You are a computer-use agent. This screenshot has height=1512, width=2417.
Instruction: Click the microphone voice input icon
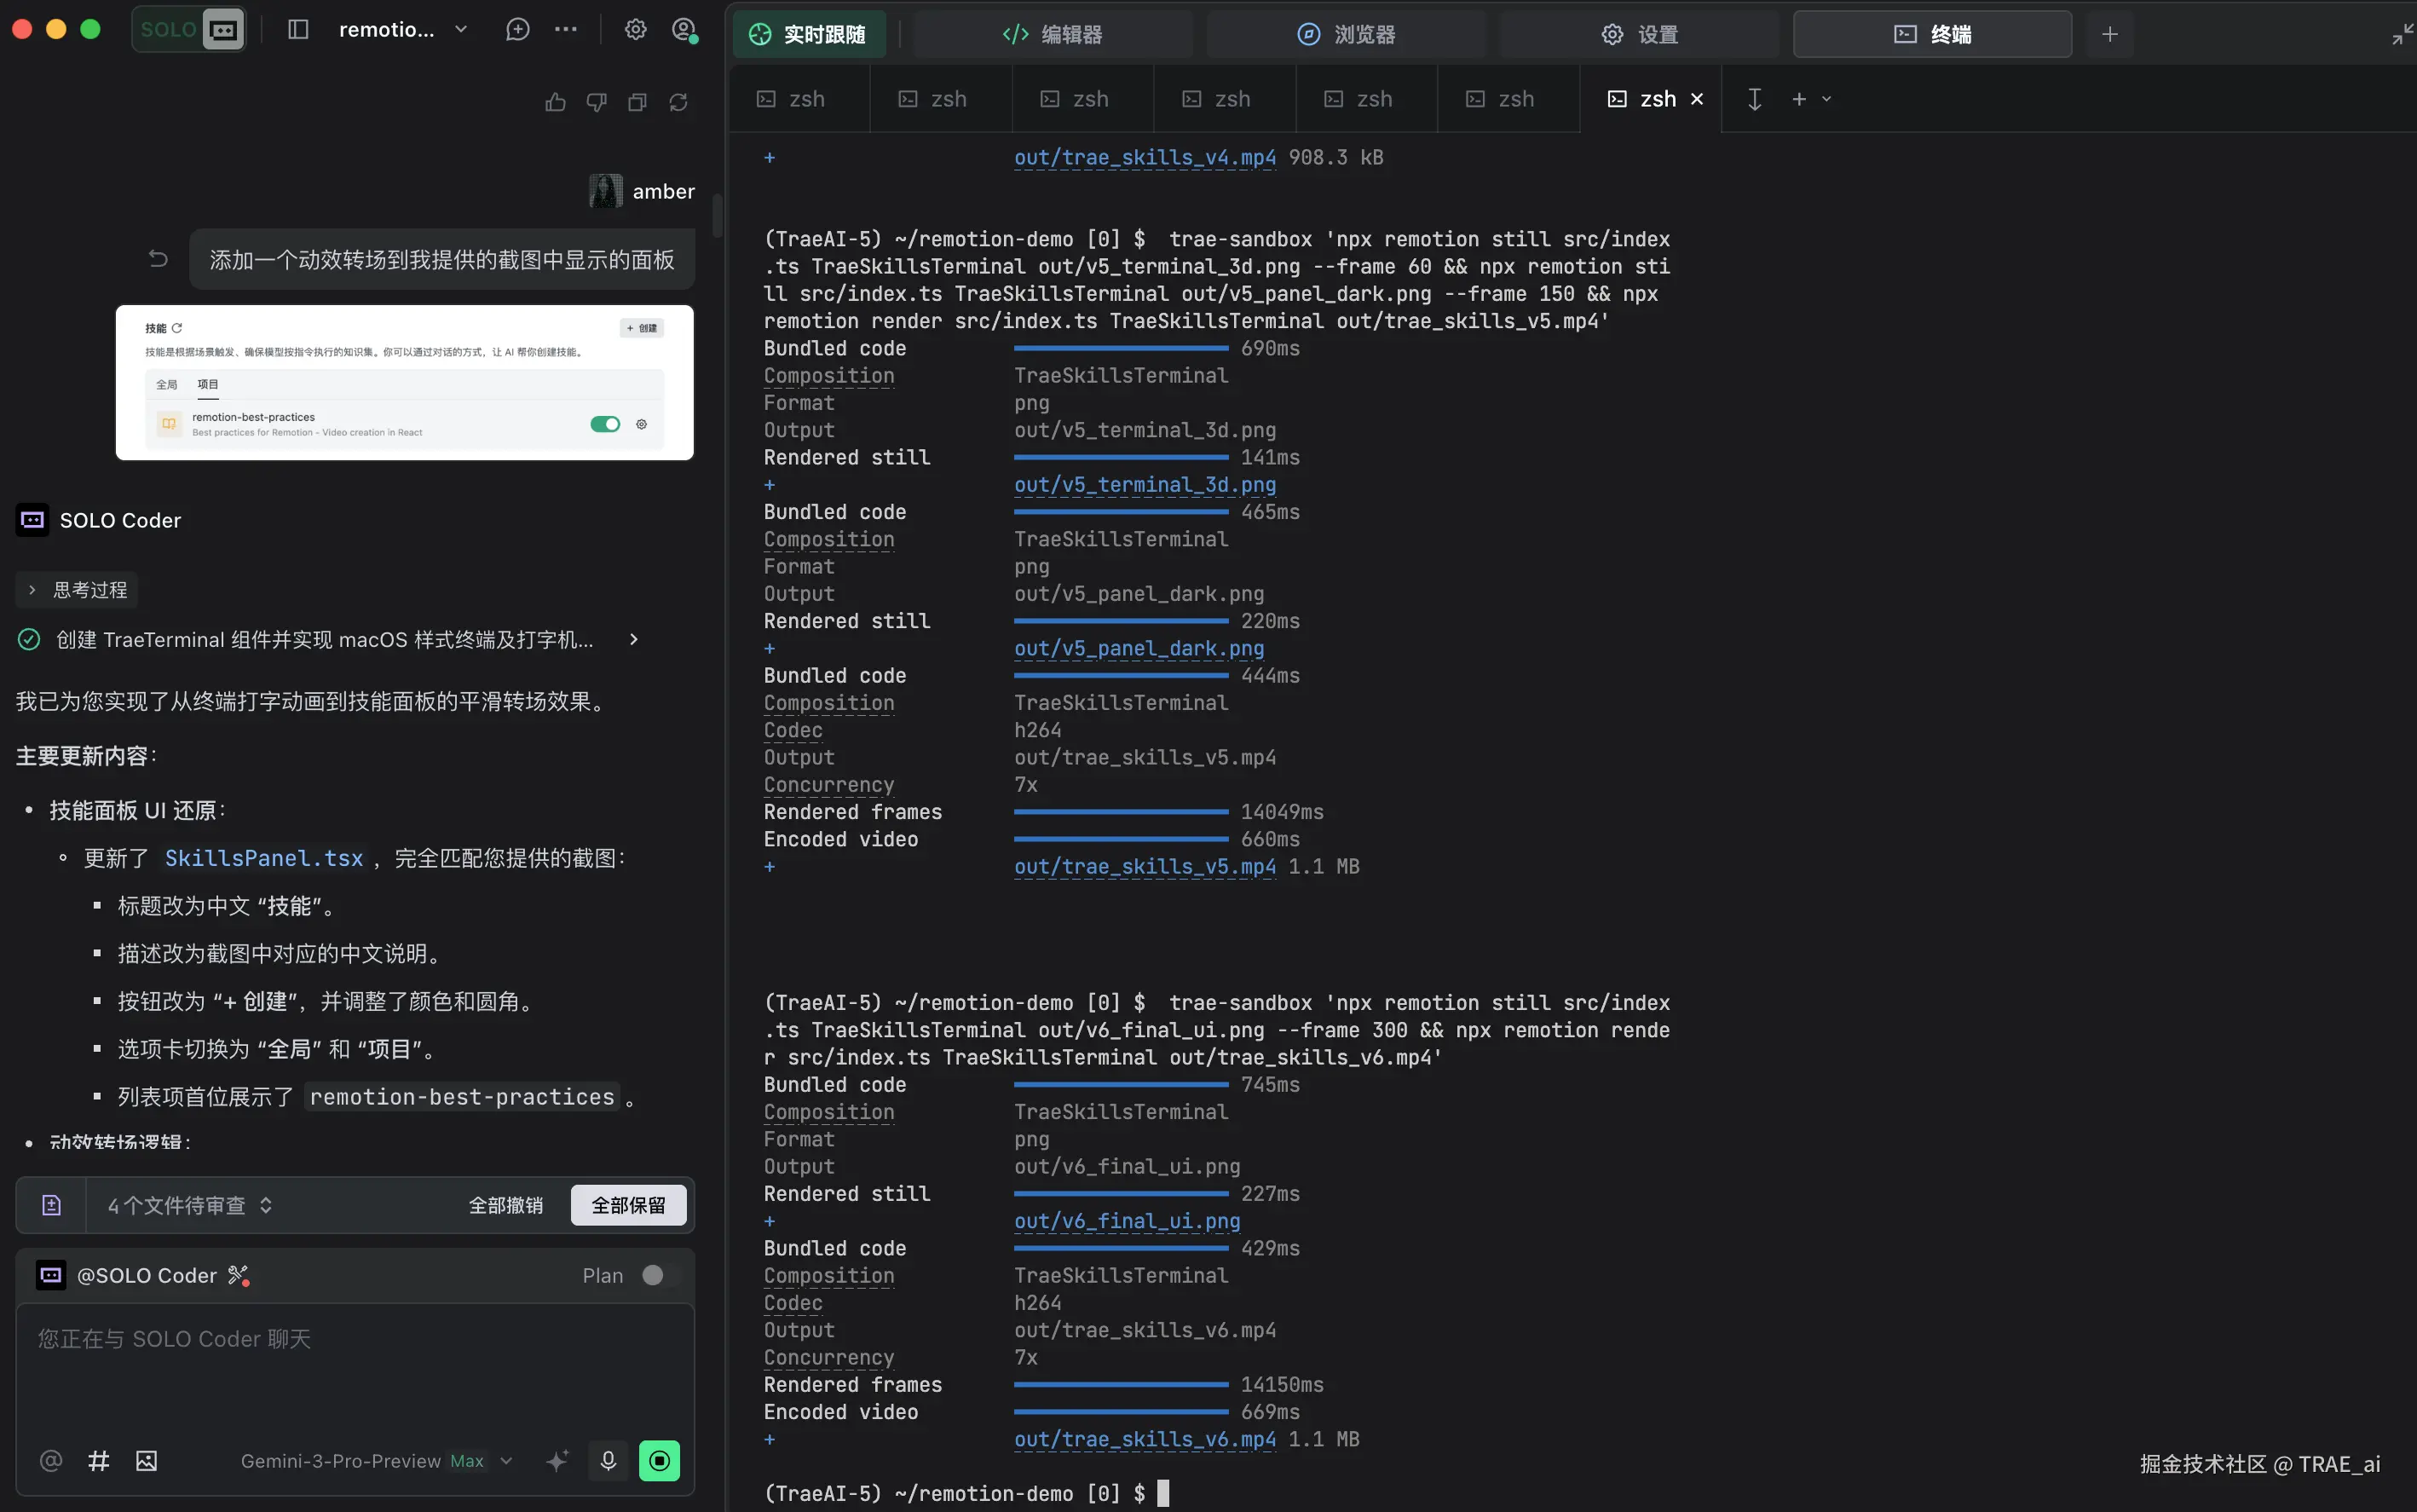[608, 1461]
